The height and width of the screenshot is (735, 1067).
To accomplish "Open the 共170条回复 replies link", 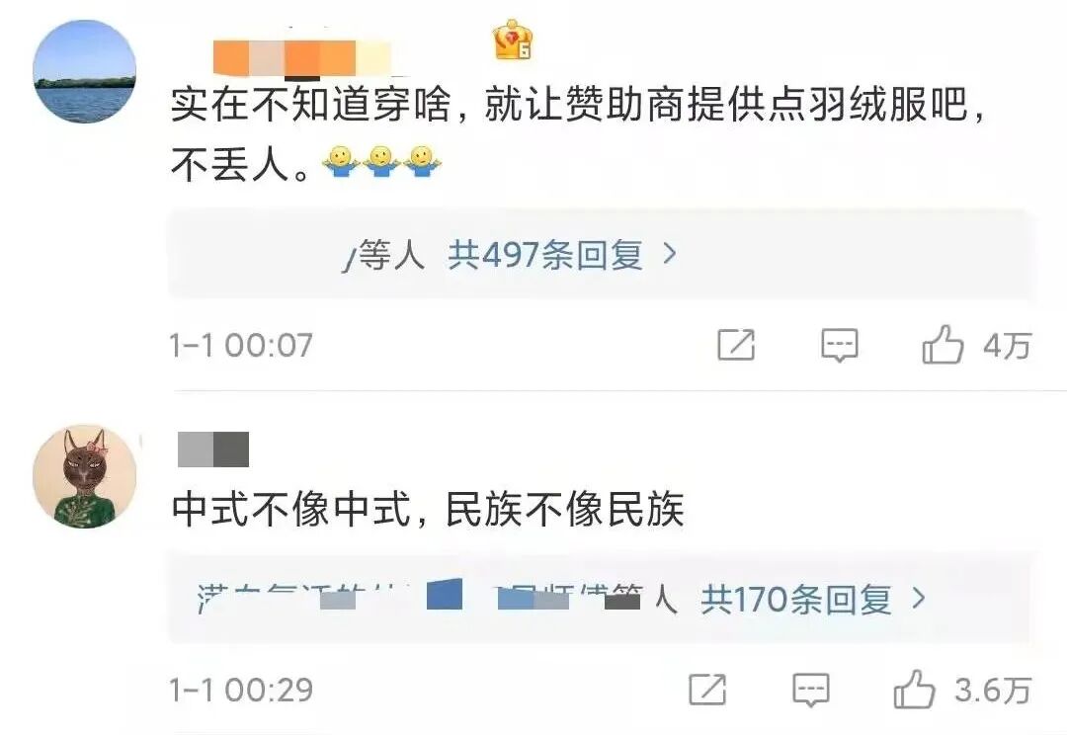I will pyautogui.click(x=796, y=600).
